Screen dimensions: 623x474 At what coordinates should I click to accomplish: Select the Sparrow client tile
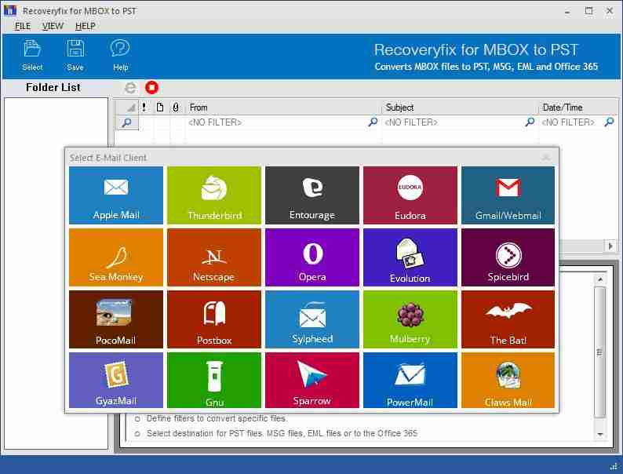point(312,381)
